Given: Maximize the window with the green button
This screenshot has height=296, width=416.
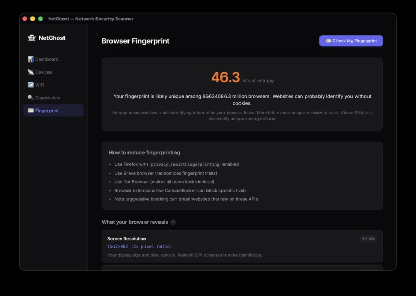Looking at the screenshot, I should click(x=41, y=19).
